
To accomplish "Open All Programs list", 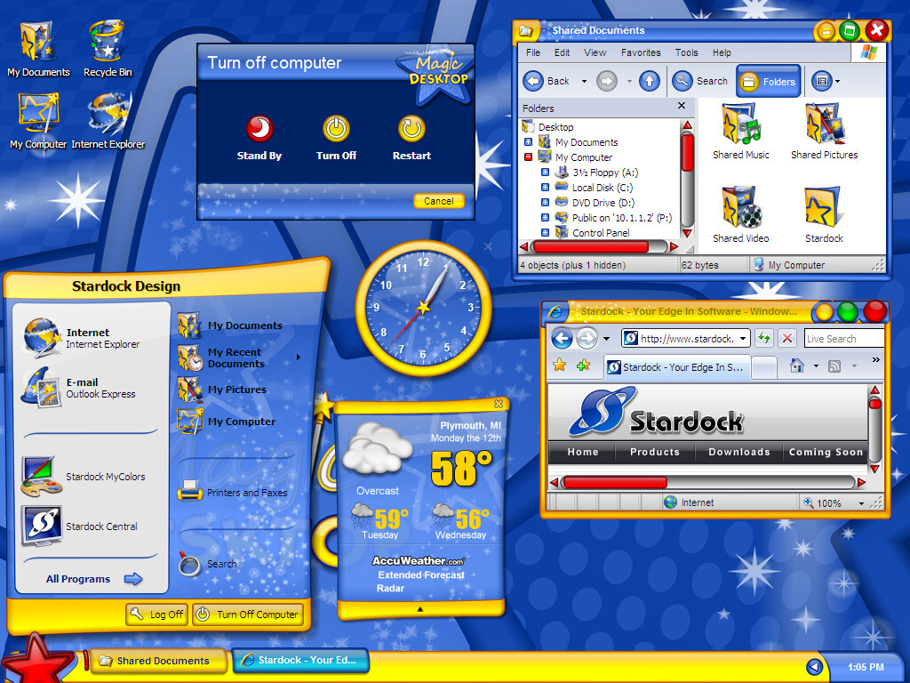I will (94, 579).
